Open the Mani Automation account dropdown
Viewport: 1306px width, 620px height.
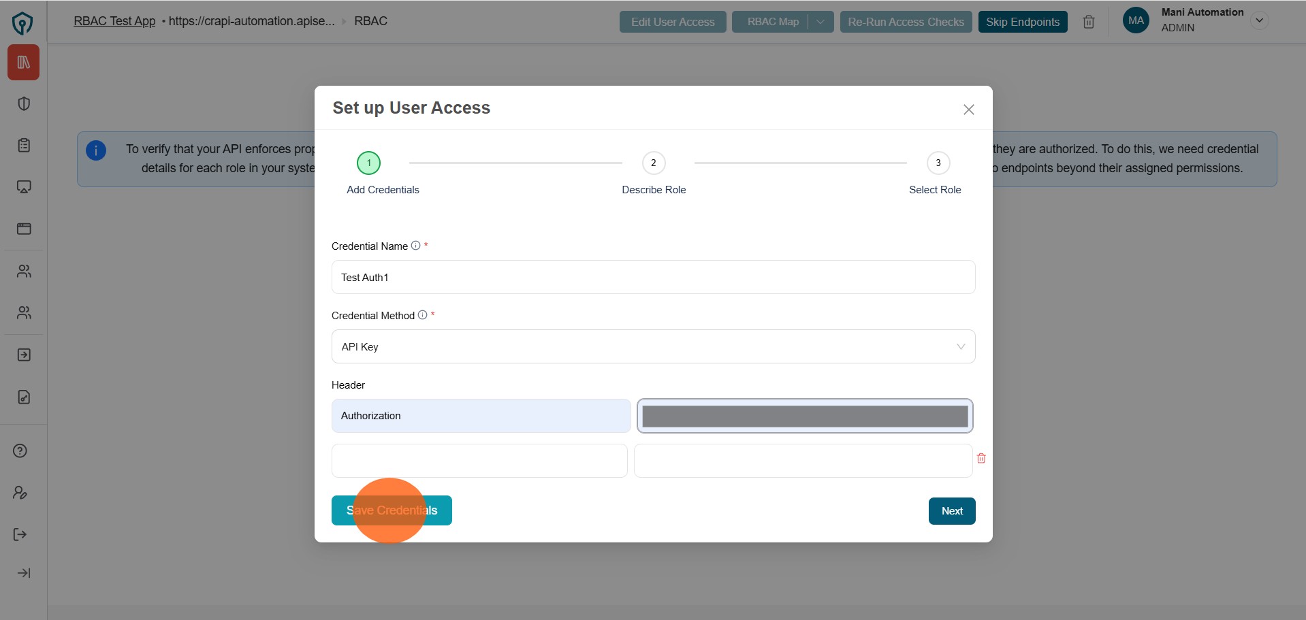click(x=1259, y=20)
